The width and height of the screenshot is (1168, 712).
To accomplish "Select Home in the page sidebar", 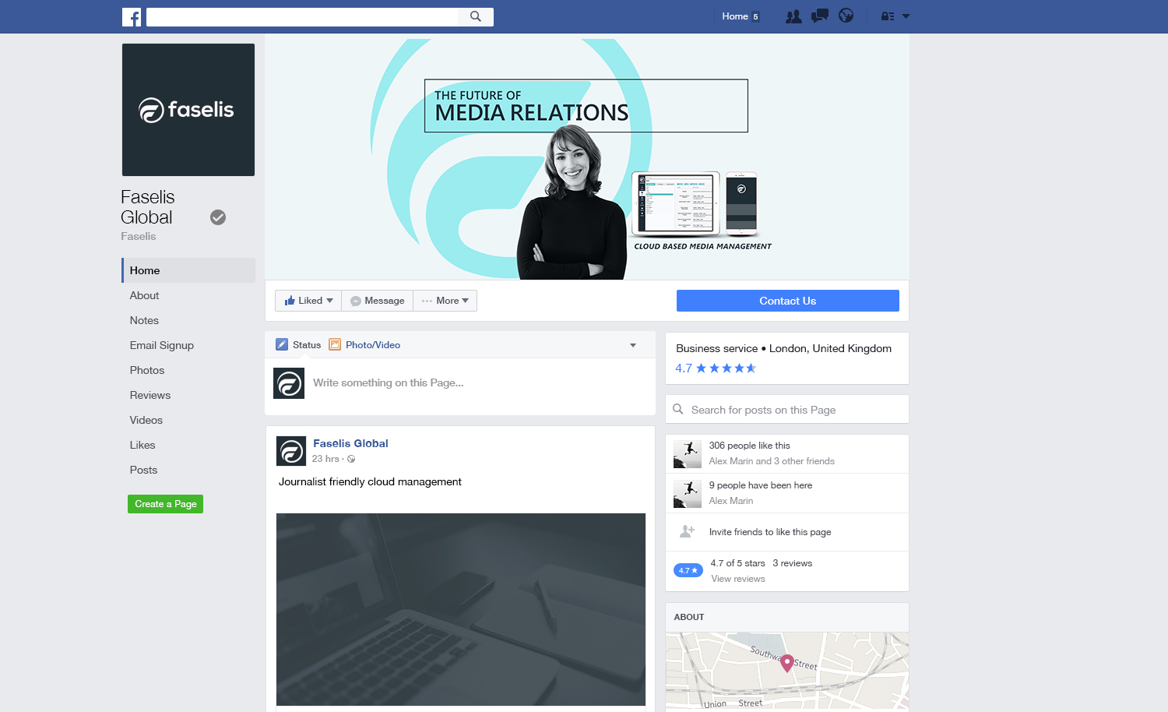I will tap(188, 270).
